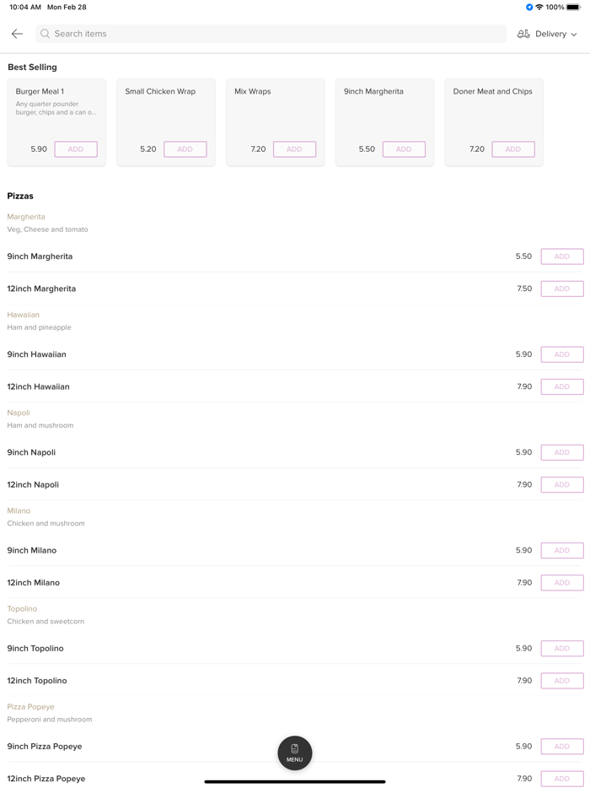This screenshot has width=590, height=788.
Task: Add Doner Meat and Chips
Action: point(512,149)
